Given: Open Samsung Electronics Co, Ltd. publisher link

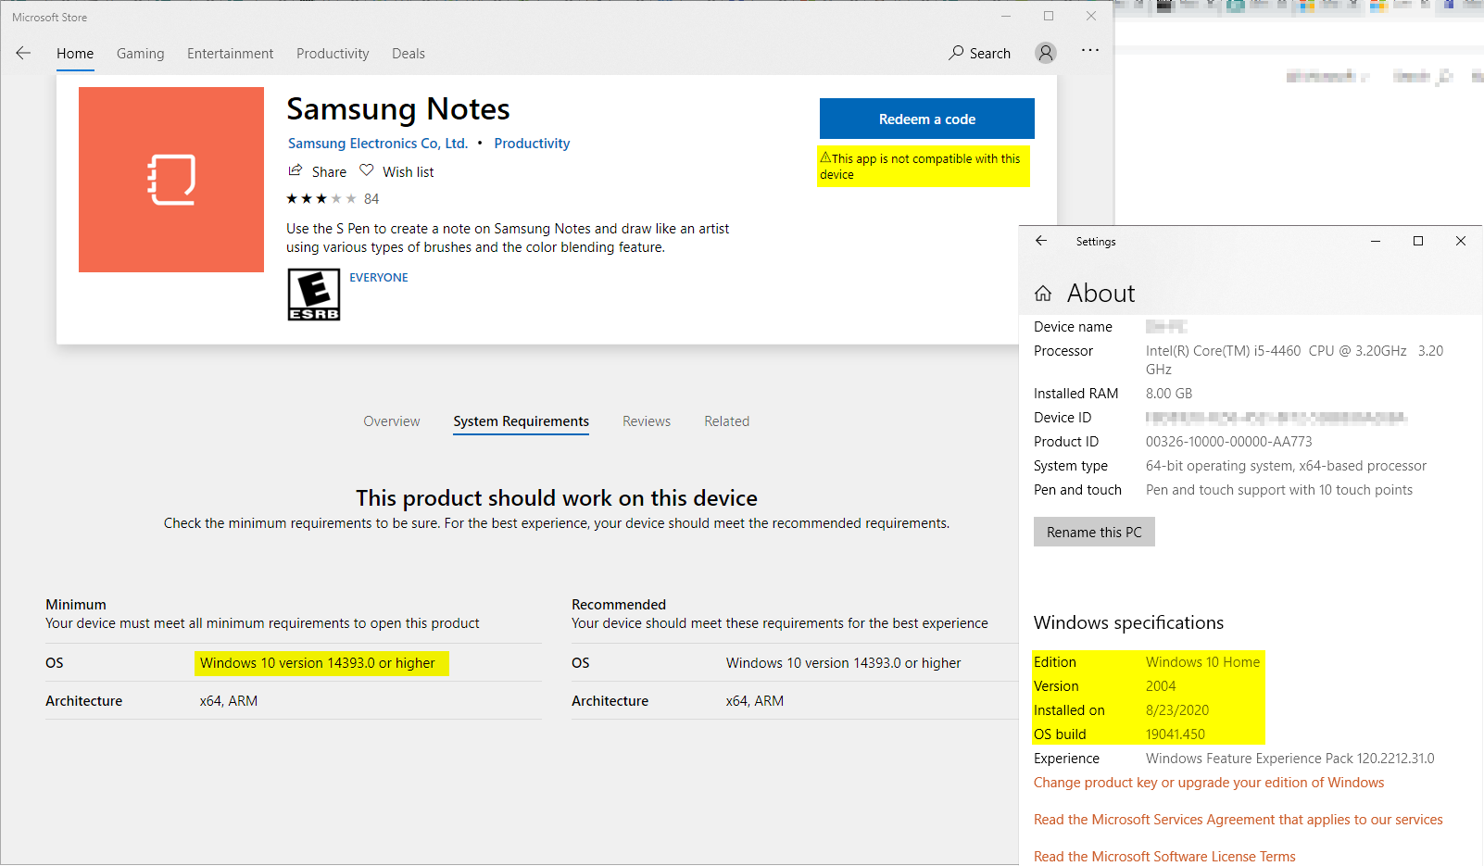Looking at the screenshot, I should 377,144.
